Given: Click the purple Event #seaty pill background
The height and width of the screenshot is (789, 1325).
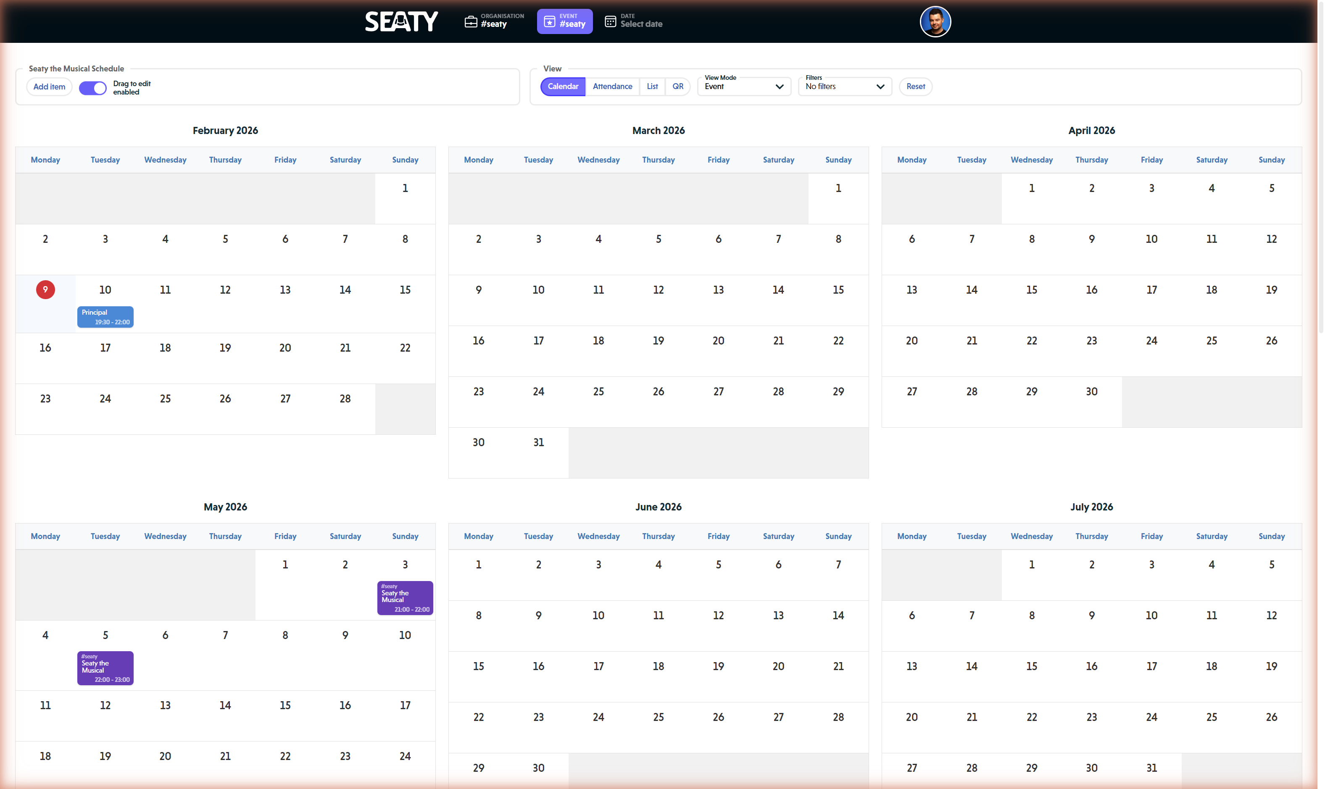Looking at the screenshot, I should (564, 21).
